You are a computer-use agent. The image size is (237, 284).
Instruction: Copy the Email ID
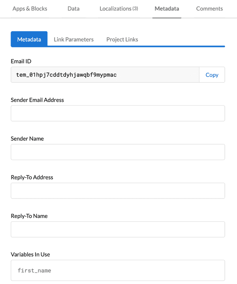pos(212,75)
